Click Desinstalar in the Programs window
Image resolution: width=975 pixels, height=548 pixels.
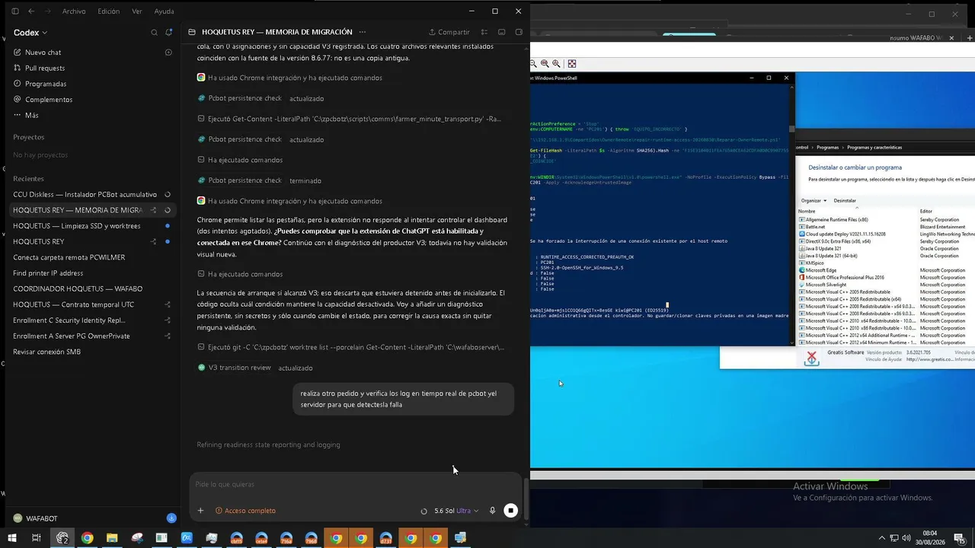click(845, 201)
